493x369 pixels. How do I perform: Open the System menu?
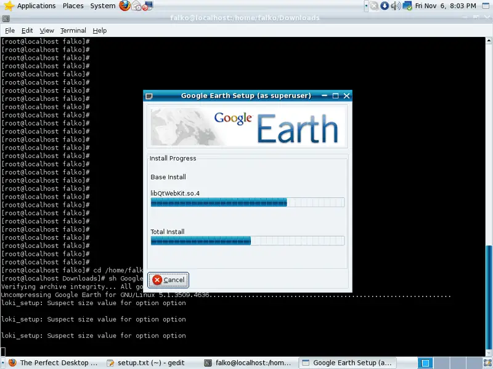coord(102,6)
